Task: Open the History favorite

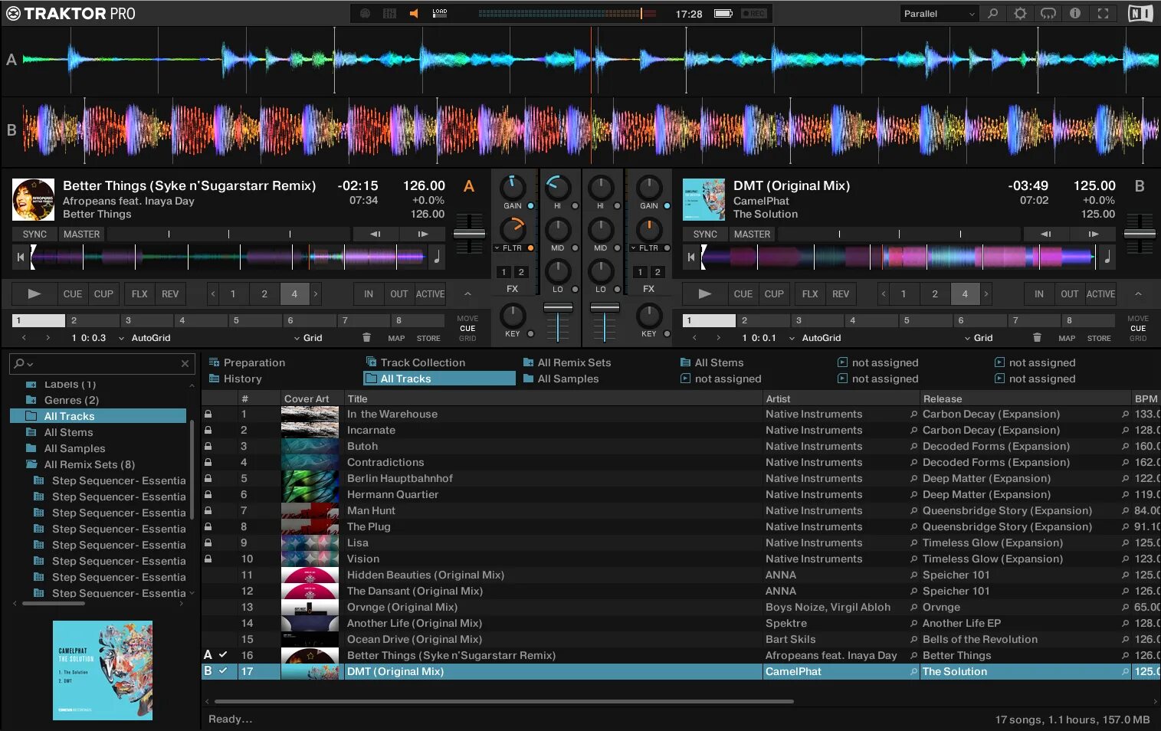Action: click(235, 379)
